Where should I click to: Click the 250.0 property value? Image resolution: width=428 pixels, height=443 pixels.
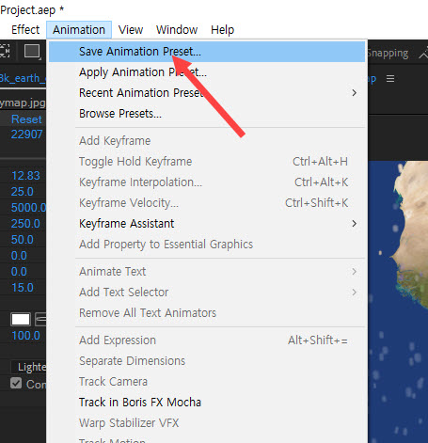[25, 224]
